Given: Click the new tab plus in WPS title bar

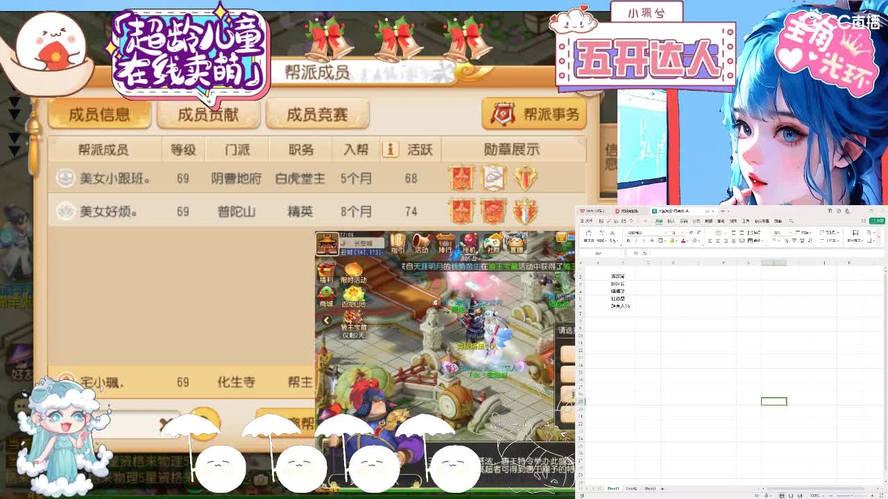Looking at the screenshot, I should (723, 211).
